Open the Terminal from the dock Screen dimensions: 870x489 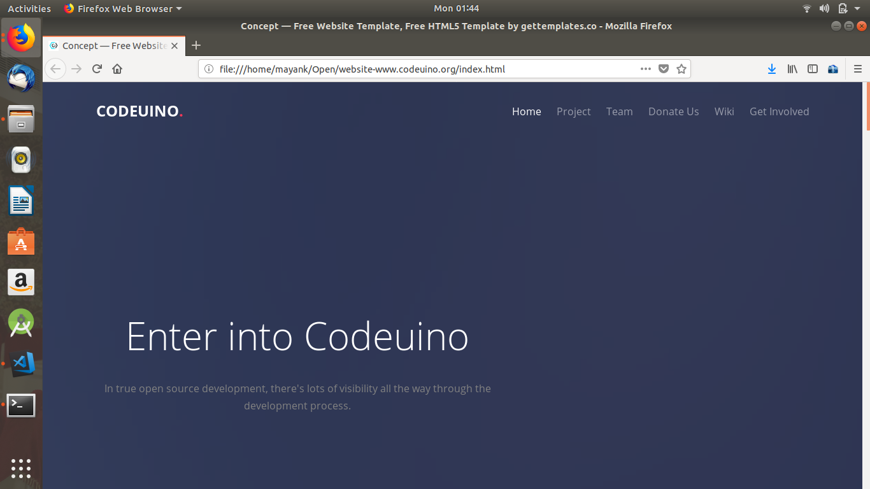21,405
